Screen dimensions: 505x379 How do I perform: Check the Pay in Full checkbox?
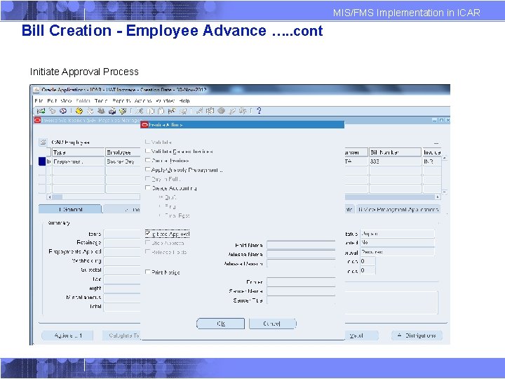click(x=147, y=178)
